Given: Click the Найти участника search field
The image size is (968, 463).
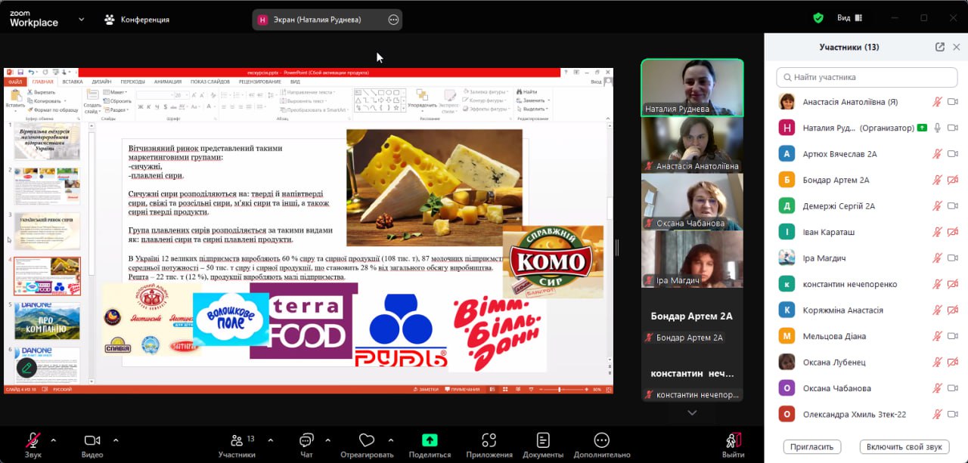Looking at the screenshot, I should tap(868, 77).
